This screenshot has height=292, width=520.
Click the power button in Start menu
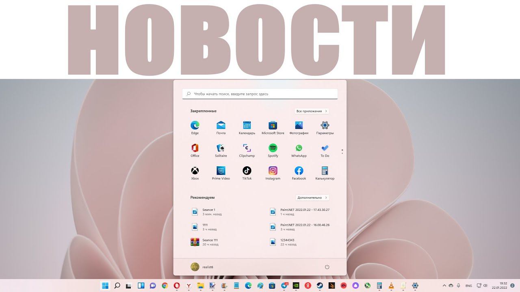pos(327,267)
